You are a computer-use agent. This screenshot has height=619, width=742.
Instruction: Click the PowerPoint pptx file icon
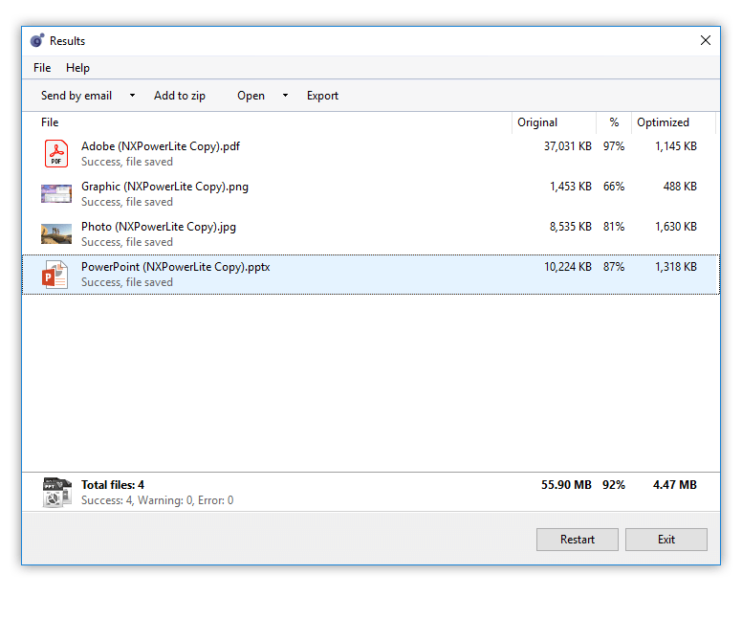tap(55, 275)
